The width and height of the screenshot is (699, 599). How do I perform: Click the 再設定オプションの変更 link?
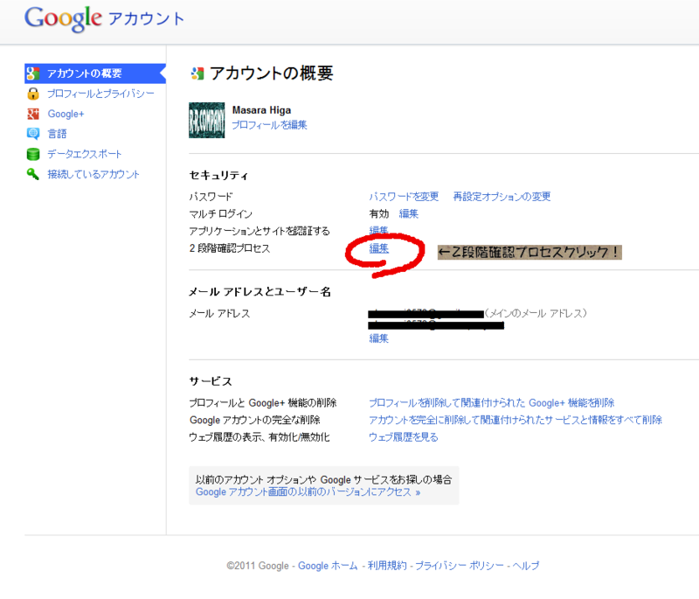(x=502, y=197)
